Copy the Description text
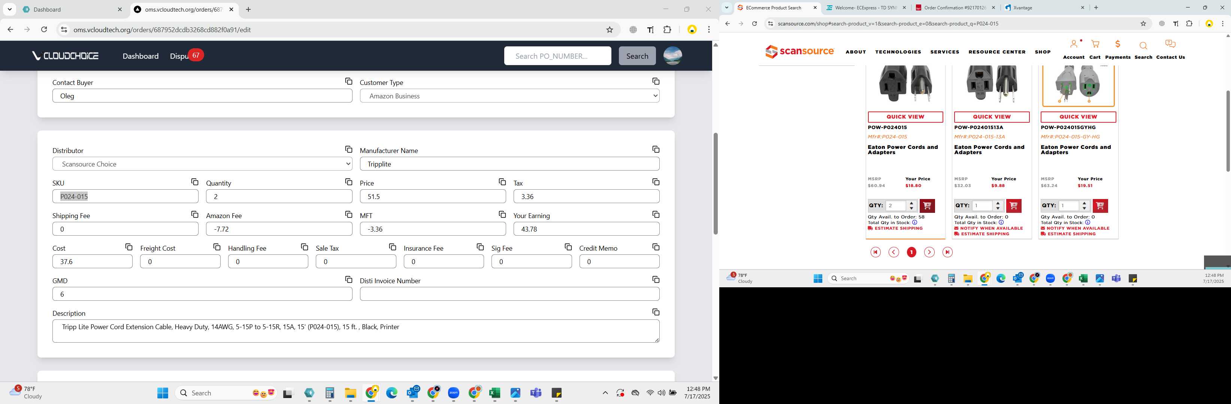This screenshot has width=1231, height=404. (x=656, y=312)
